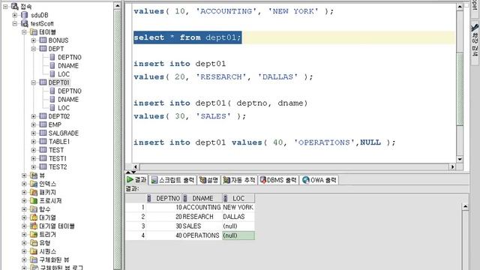Click the results grid scrollbar up arrow
This screenshot has height=270, width=480.
pyautogui.click(x=465, y=207)
